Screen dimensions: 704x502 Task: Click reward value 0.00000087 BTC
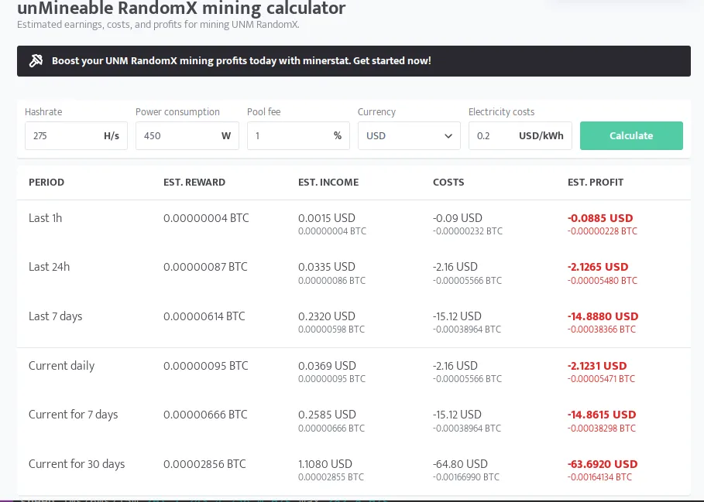pos(205,267)
